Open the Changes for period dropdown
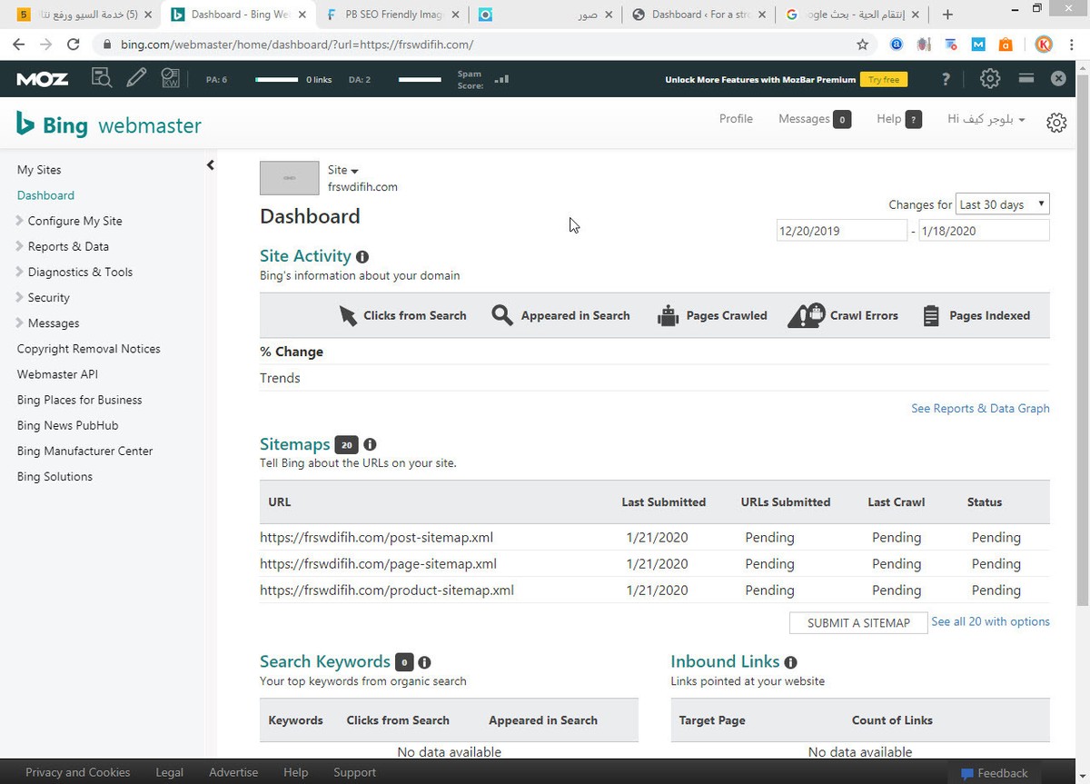The image size is (1090, 784). coord(1003,204)
